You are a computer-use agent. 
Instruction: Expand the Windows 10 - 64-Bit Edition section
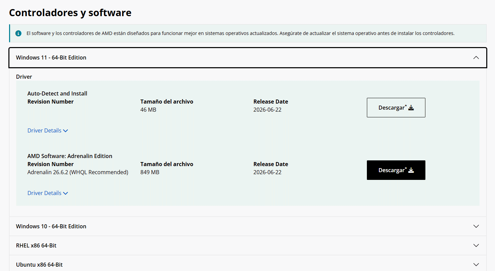(x=248, y=226)
